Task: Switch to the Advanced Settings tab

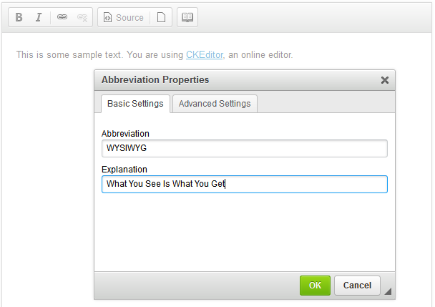Action: coord(215,104)
